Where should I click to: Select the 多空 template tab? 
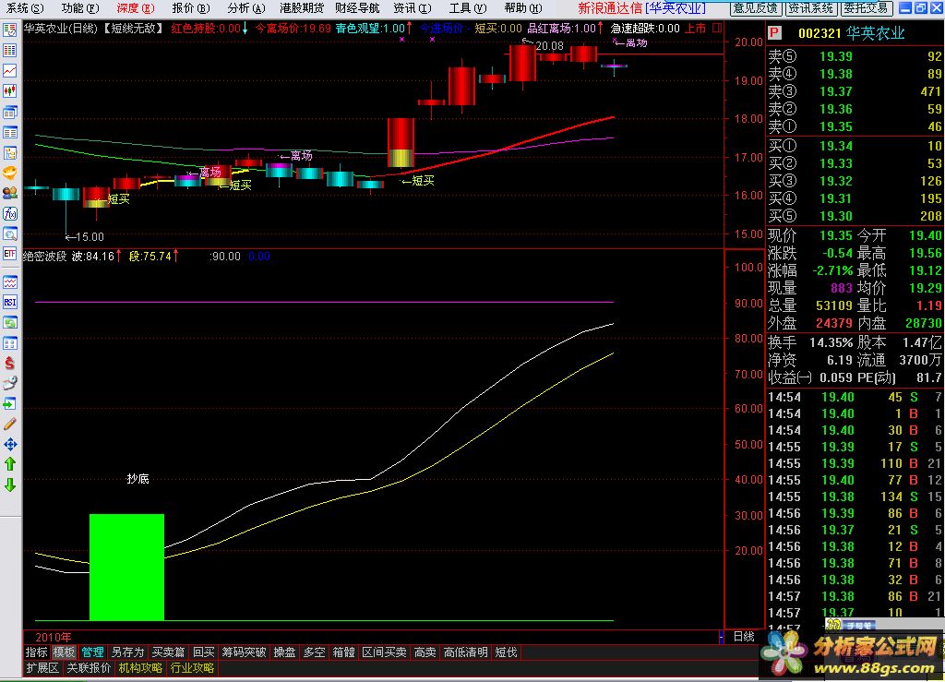314,652
